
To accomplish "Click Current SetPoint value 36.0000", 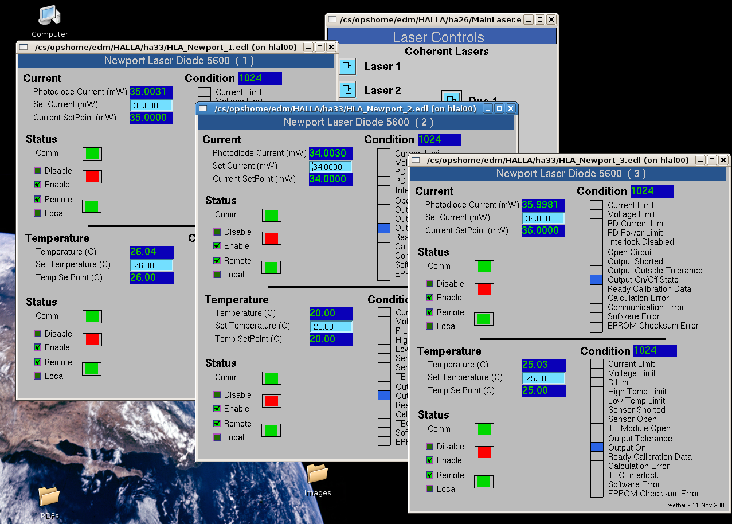I will coord(543,230).
